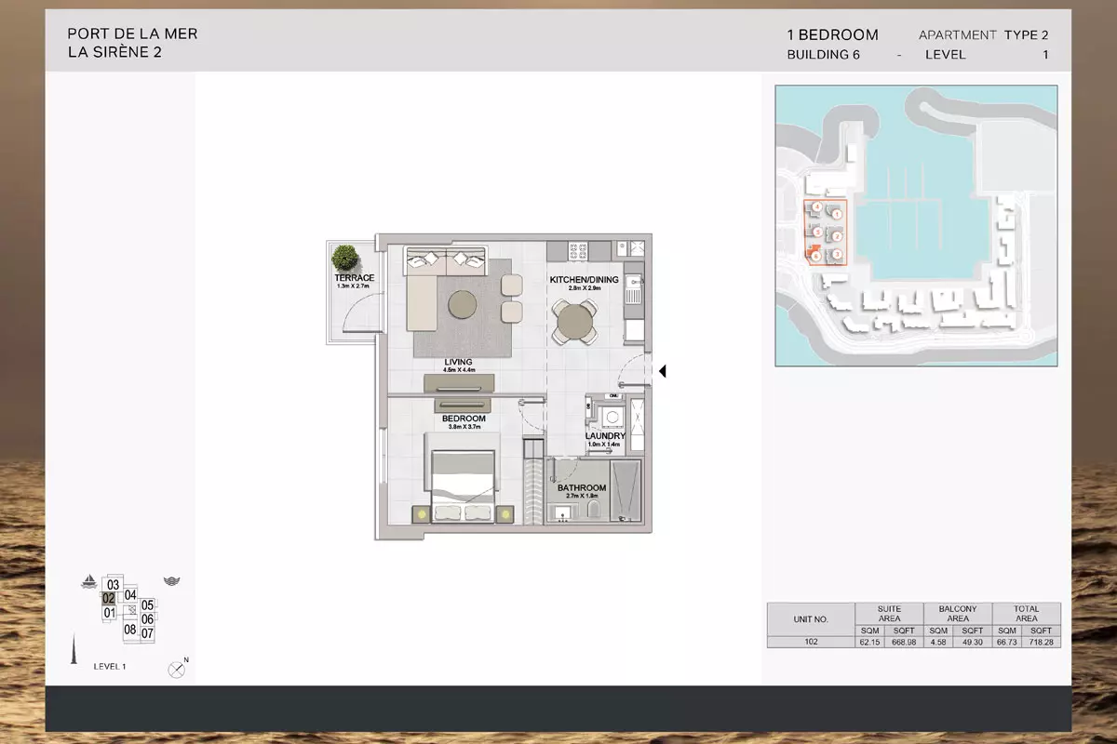Click building marker 1 on site map

(837, 214)
